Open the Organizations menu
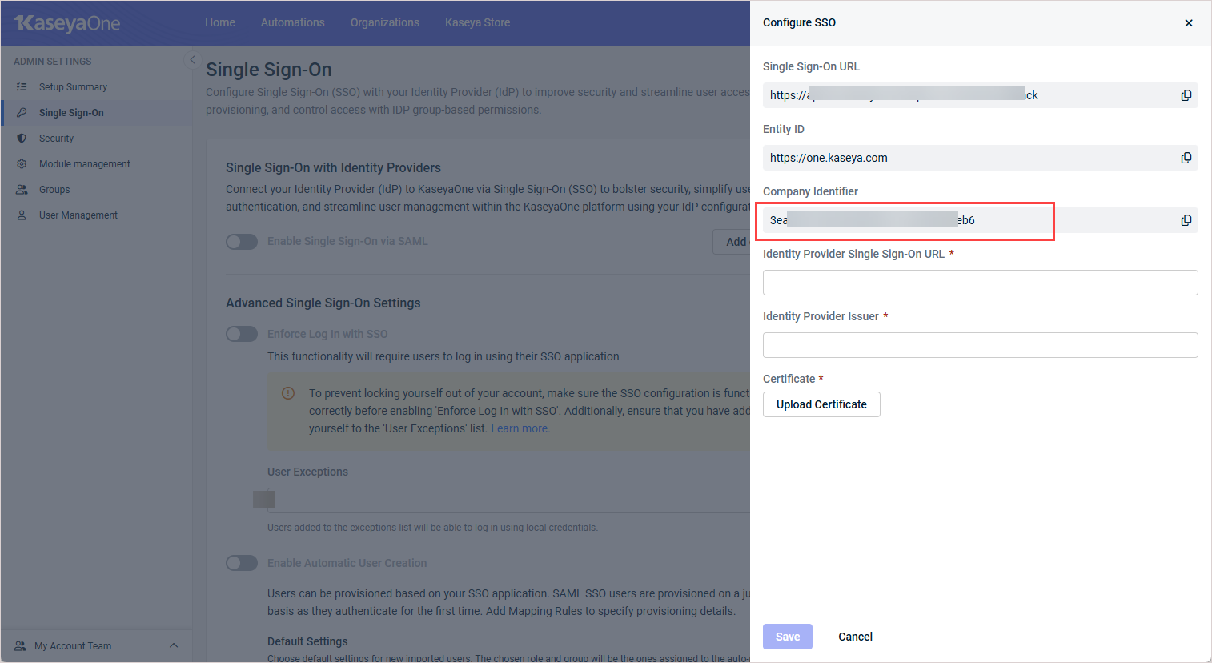1212x663 pixels. coord(384,23)
